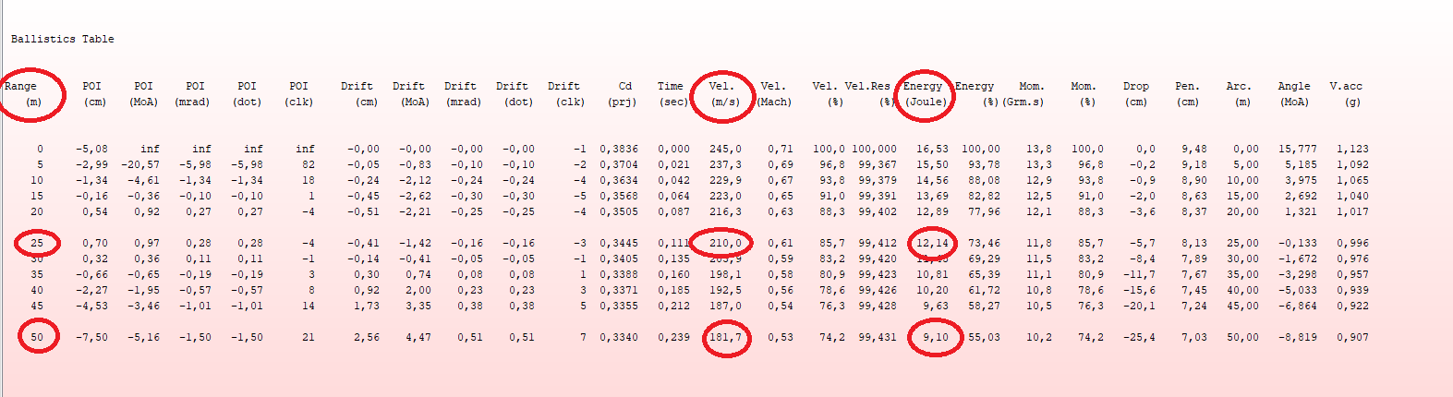Select the Vel. (m/s) column header
The image size is (1453, 397).
click(x=723, y=93)
